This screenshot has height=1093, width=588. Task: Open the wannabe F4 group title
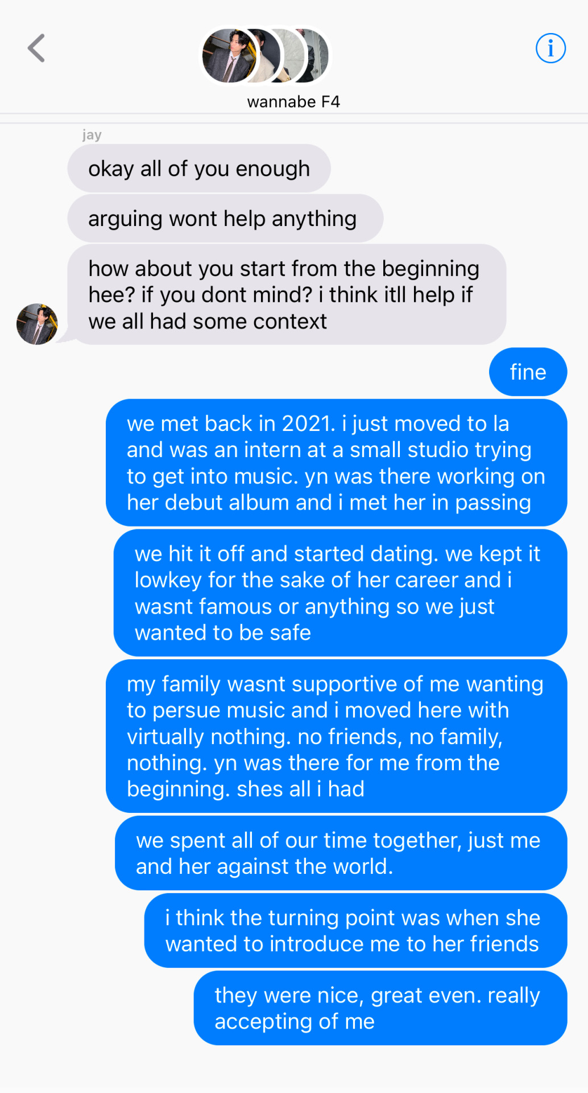point(293,102)
